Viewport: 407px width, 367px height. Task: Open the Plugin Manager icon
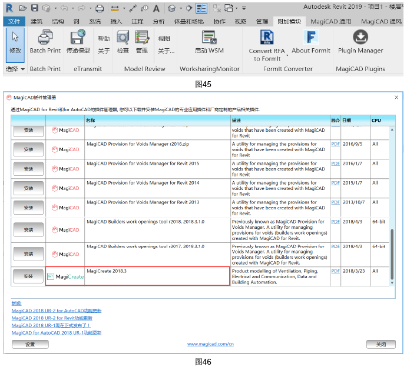pos(360,37)
